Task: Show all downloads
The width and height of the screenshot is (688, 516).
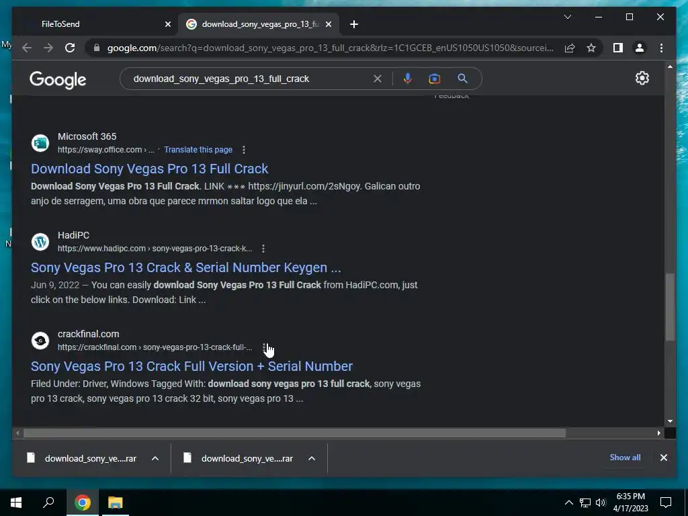Action: [x=625, y=457]
